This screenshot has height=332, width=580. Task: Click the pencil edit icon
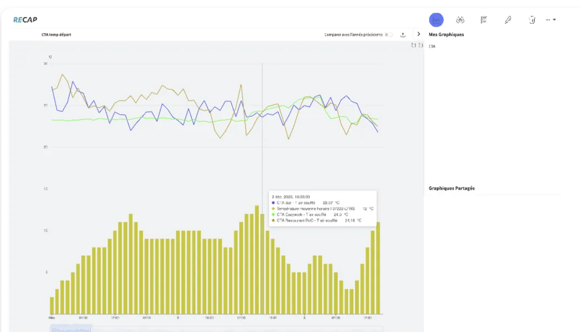507,20
